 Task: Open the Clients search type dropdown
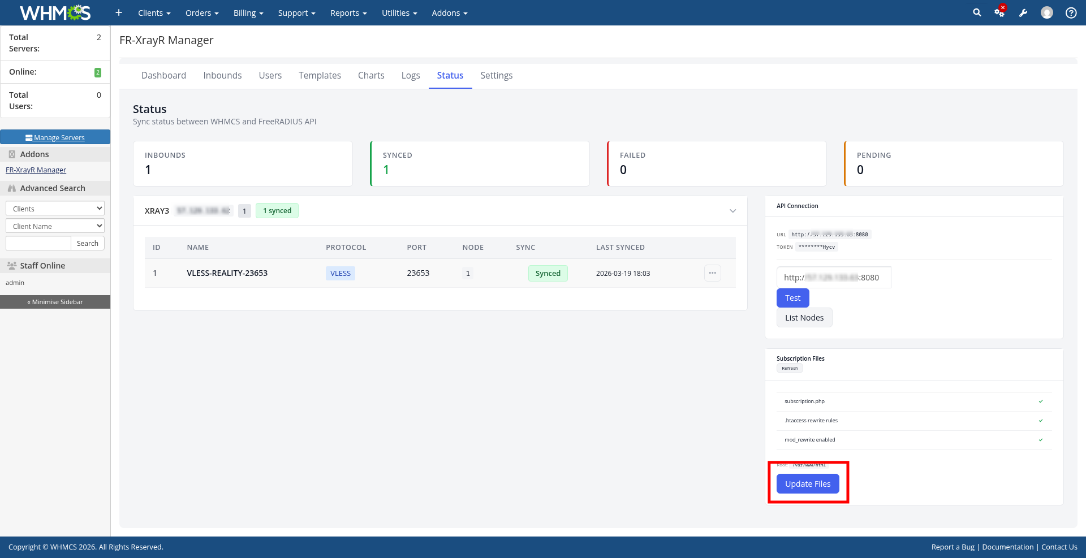click(x=55, y=209)
